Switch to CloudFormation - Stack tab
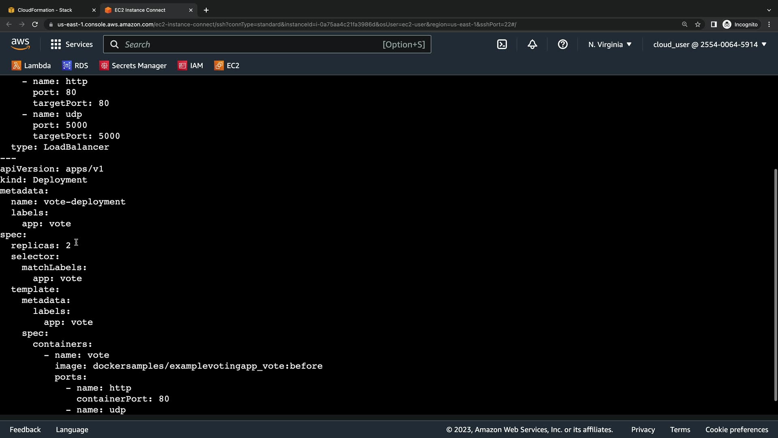This screenshot has width=778, height=438. (x=45, y=10)
